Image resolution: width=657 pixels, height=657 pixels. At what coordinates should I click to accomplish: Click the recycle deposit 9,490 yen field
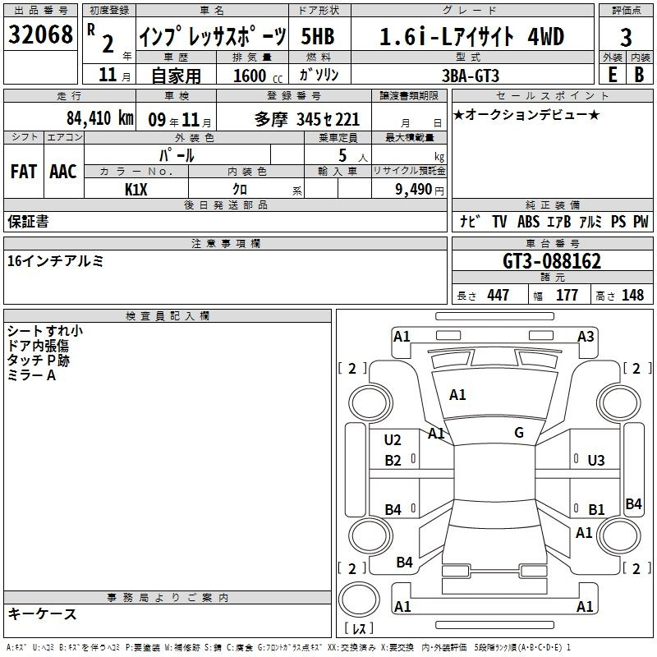click(409, 190)
